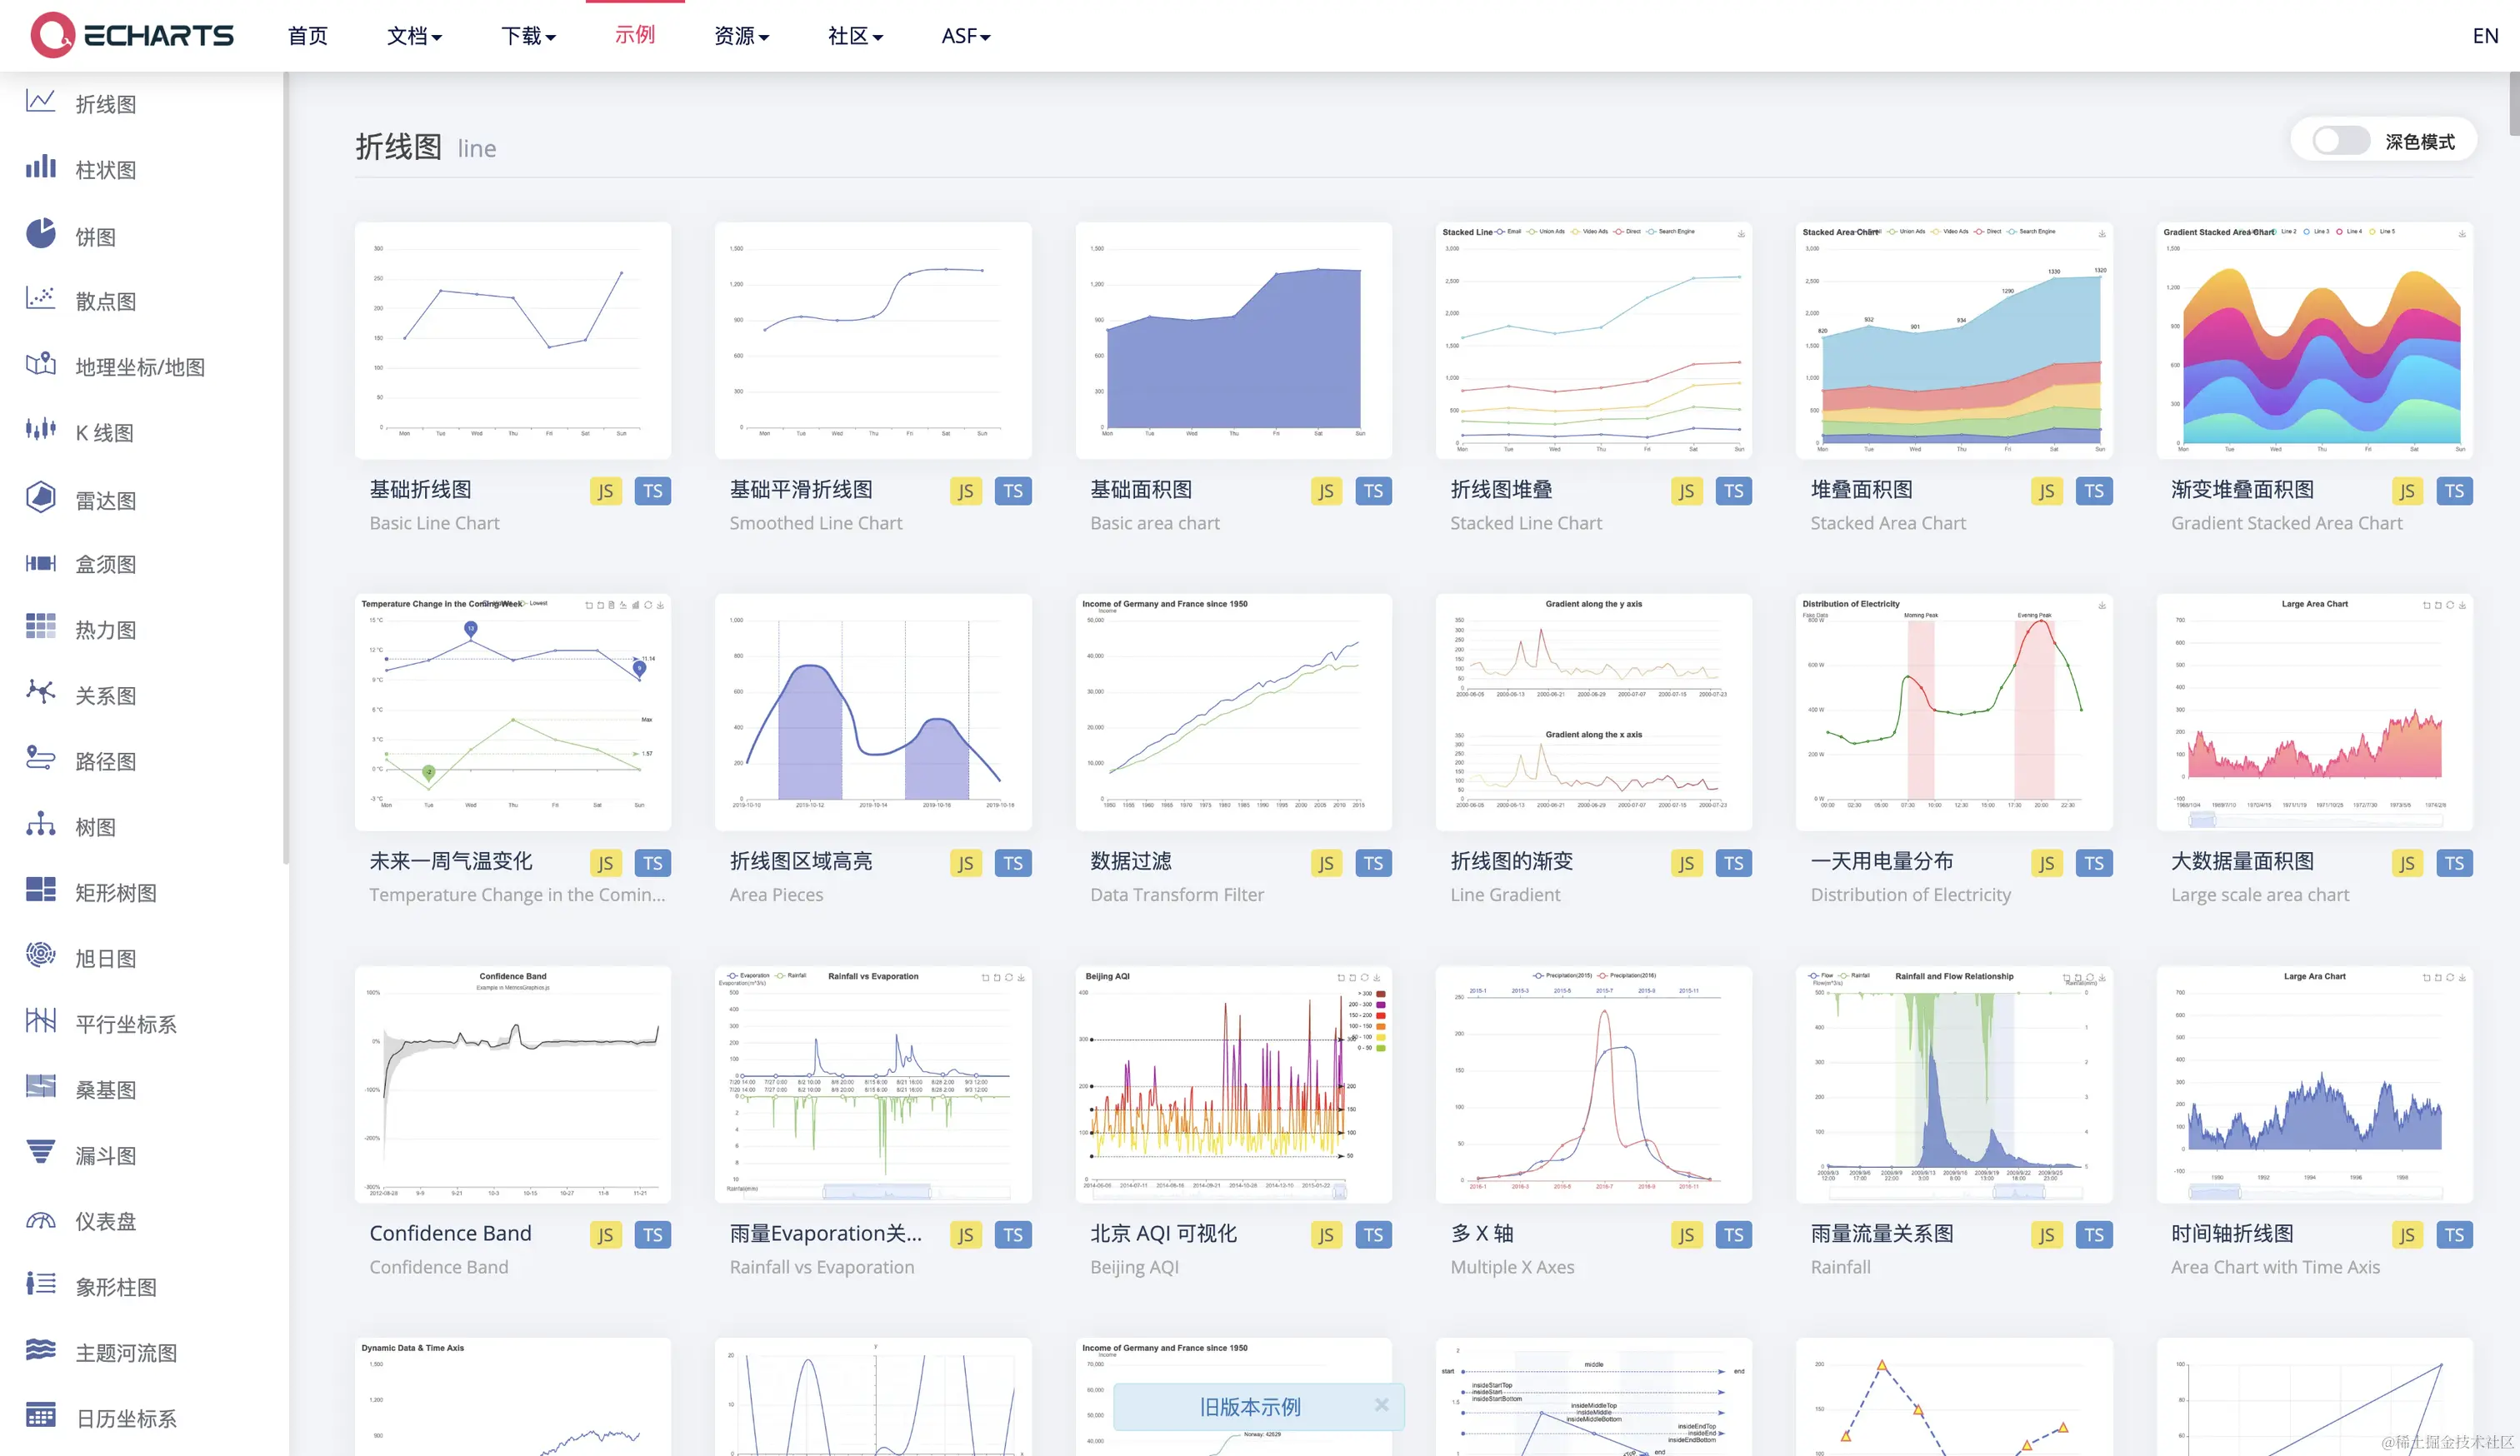Select the gauge 仪表盘 icon

[40, 1219]
